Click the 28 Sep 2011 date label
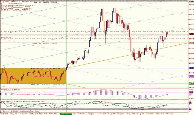Screen dimensions: 194x115 tap(141, 114)
